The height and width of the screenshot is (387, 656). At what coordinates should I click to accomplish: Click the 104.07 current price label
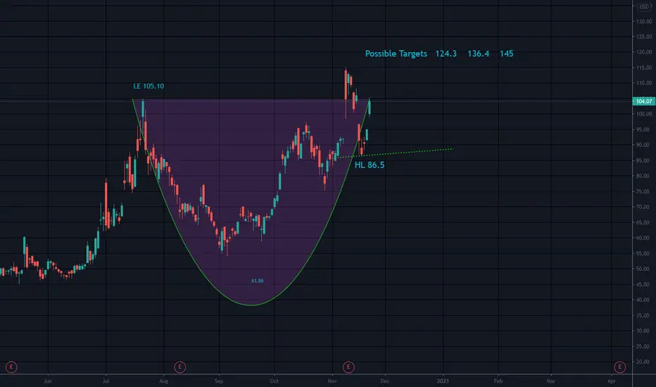(644, 101)
